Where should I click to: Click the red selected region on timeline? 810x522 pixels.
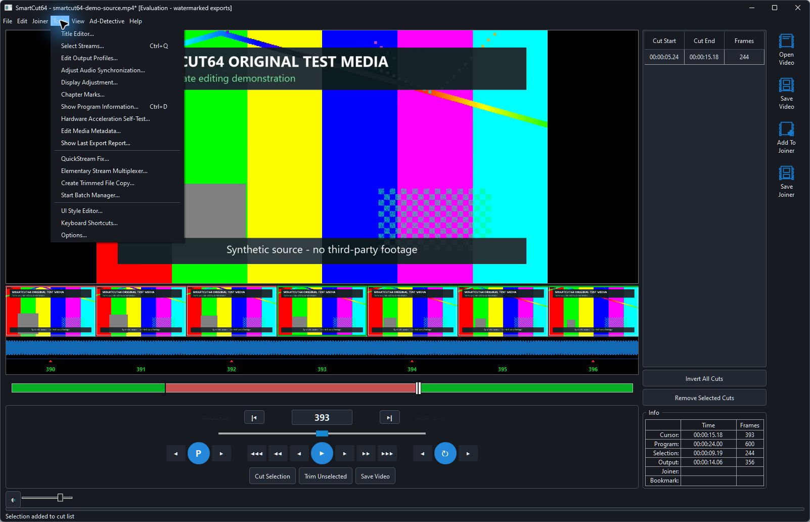tap(291, 388)
